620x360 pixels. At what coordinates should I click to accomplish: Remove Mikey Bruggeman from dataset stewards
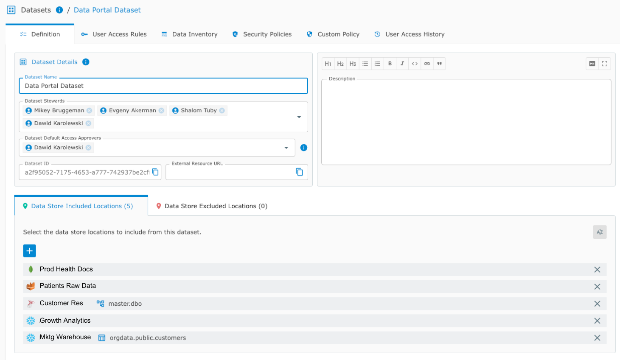tap(89, 111)
